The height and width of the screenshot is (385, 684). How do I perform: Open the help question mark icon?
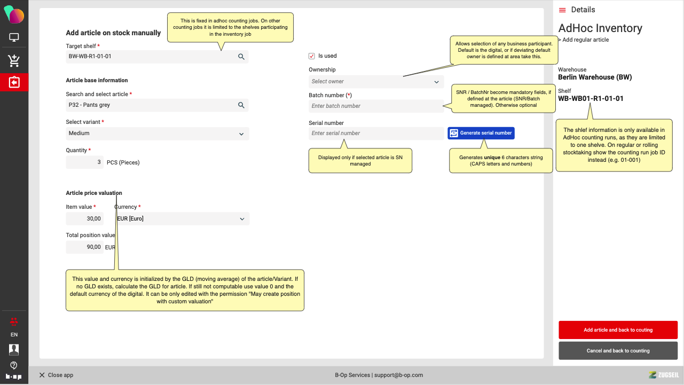point(14,365)
